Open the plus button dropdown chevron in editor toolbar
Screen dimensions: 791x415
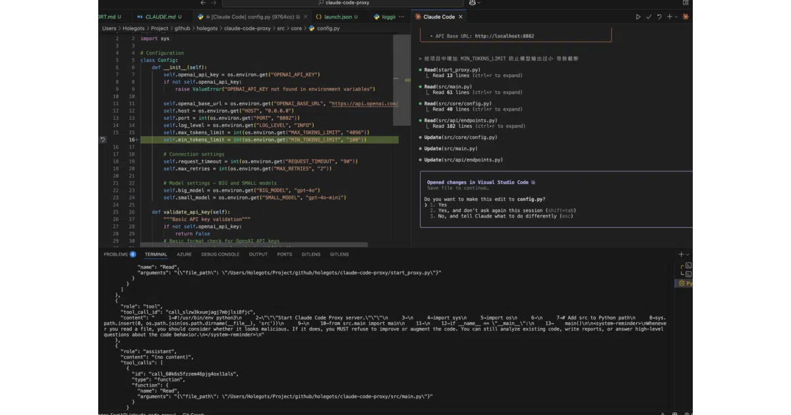pyautogui.click(x=678, y=16)
